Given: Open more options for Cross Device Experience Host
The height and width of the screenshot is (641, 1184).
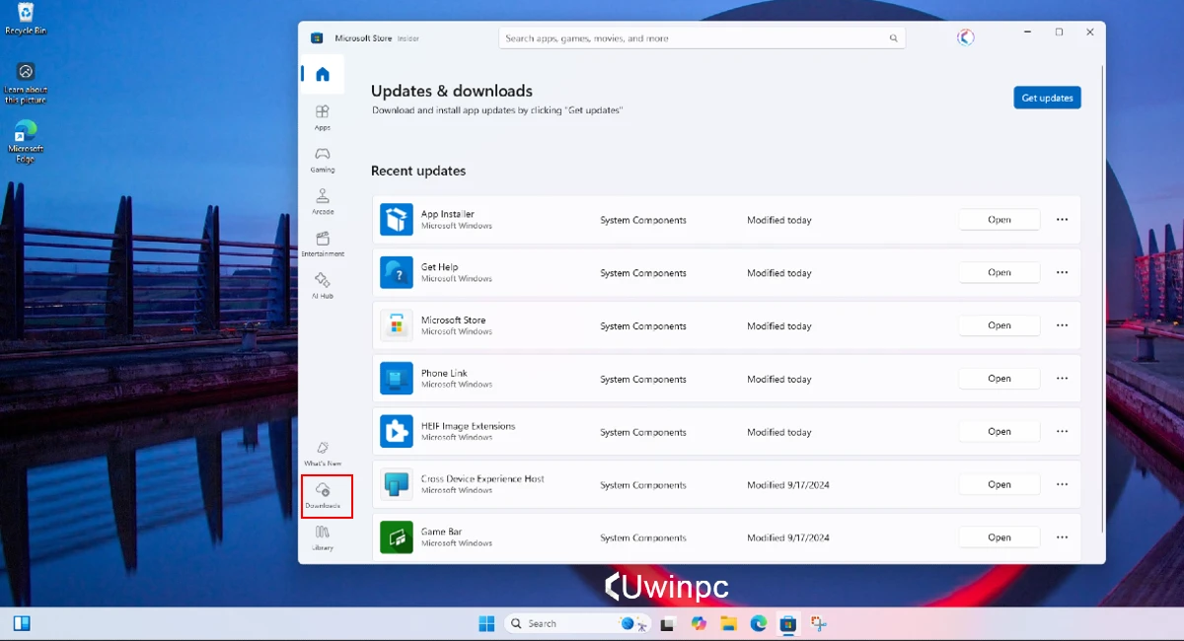Looking at the screenshot, I should [1062, 484].
